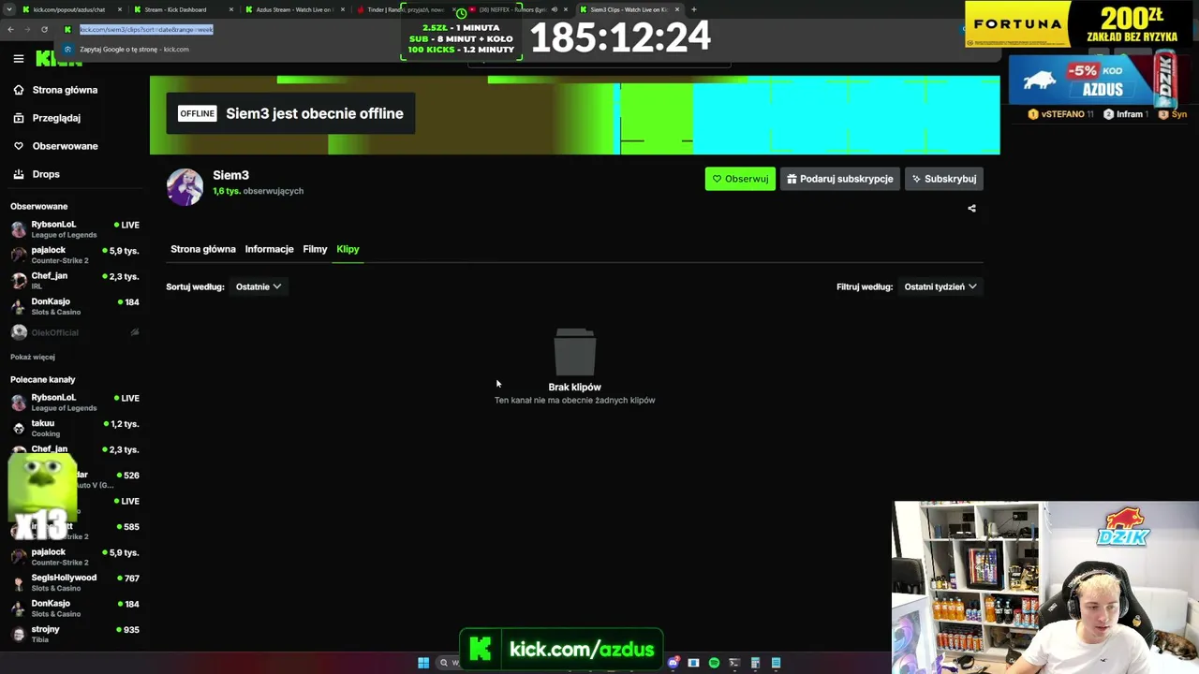Open Discord from the taskbar

coord(674,663)
